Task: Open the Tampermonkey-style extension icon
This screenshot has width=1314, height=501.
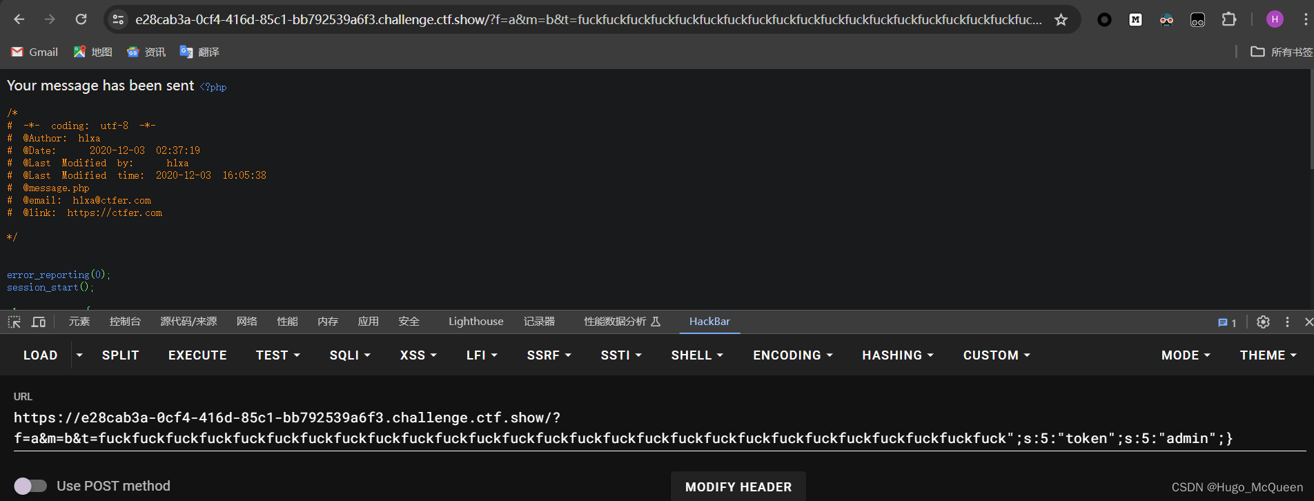Action: click(1197, 20)
